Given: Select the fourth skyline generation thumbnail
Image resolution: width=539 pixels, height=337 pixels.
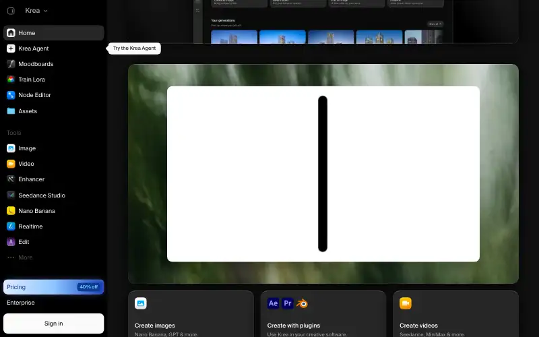Looking at the screenshot, I should pos(379,37).
